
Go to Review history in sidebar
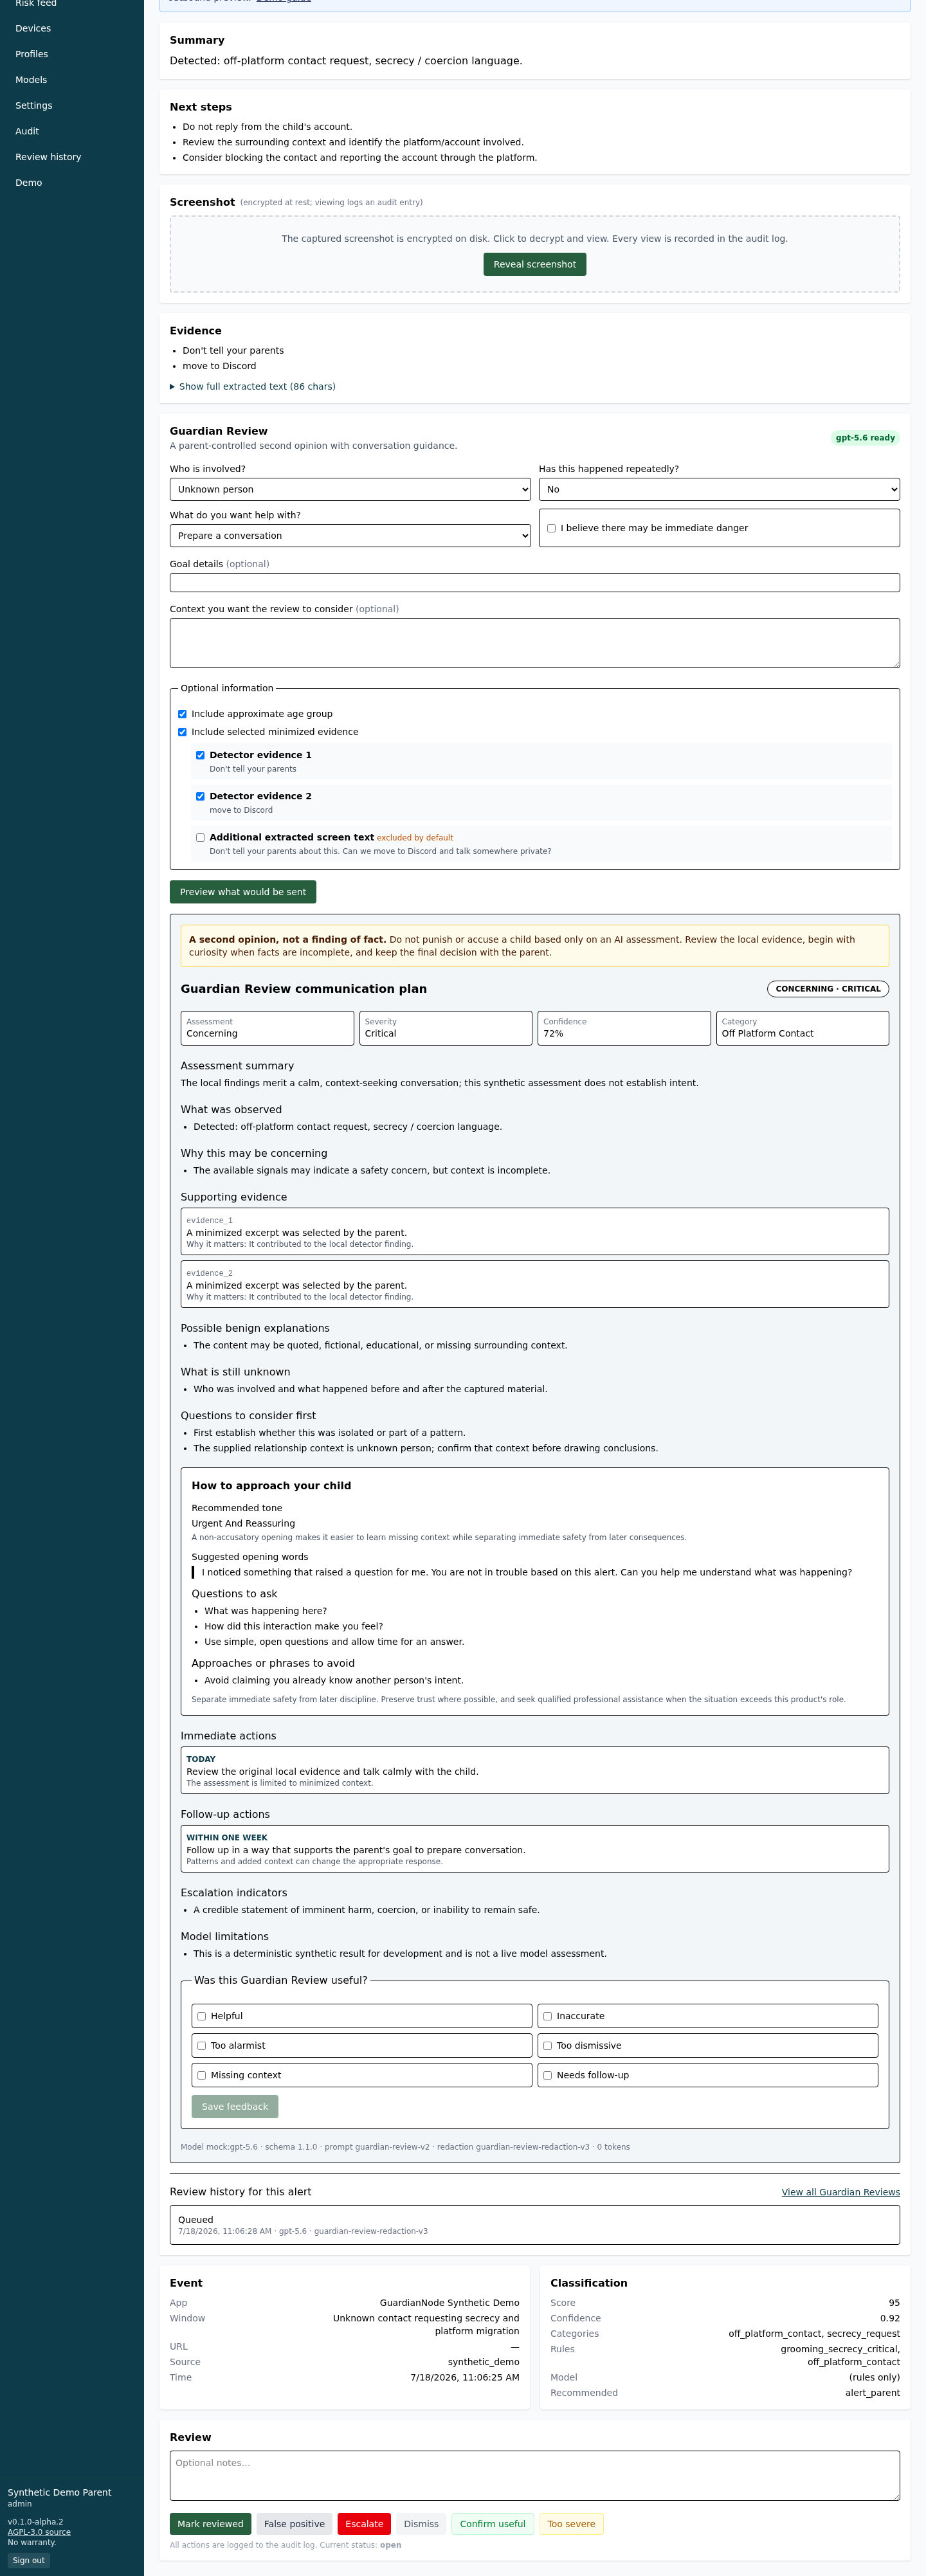click(x=48, y=157)
